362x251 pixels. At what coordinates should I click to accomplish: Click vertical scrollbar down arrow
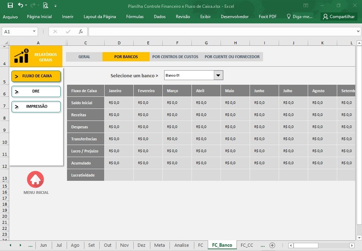click(x=359, y=238)
